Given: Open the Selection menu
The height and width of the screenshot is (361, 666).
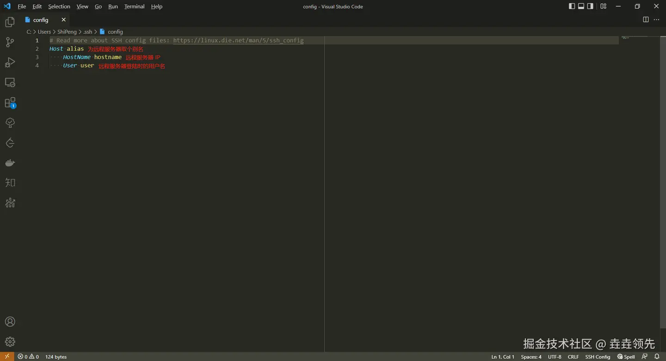Looking at the screenshot, I should 59,6.
